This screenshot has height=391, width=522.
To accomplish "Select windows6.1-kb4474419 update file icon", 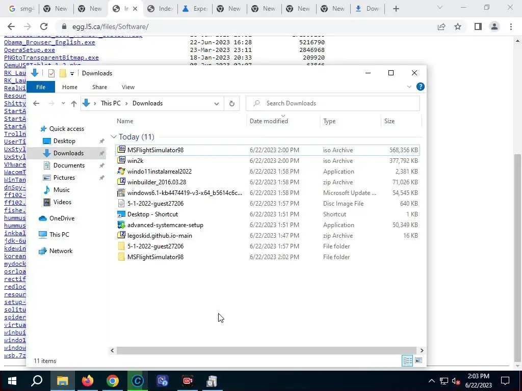I will (x=121, y=192).
